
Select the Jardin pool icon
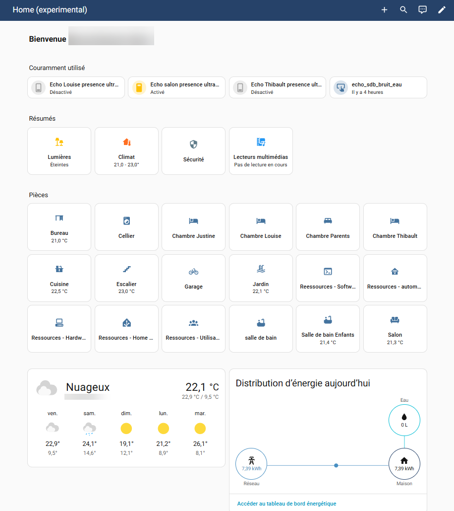point(261,269)
